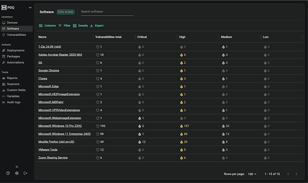
Task: Sort by Vulnerabilities total column header
Action: 108,37
